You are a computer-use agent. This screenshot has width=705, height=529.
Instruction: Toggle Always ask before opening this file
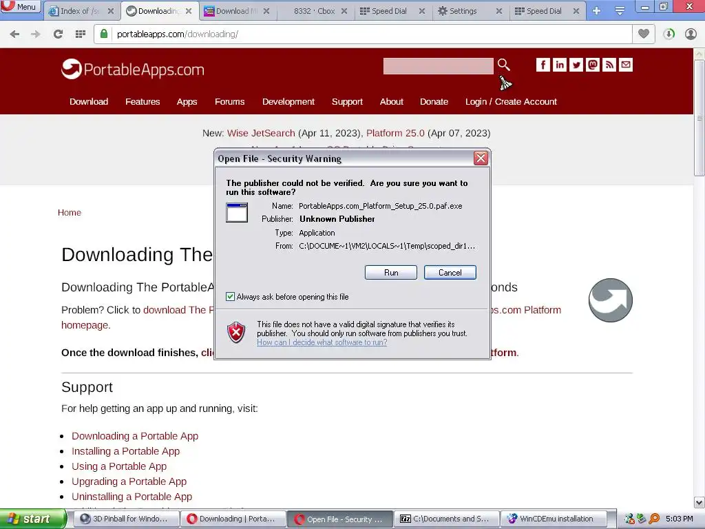point(230,296)
